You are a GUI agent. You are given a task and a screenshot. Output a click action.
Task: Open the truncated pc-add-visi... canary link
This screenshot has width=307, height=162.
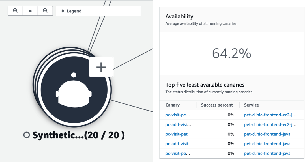pyautogui.click(x=178, y=124)
